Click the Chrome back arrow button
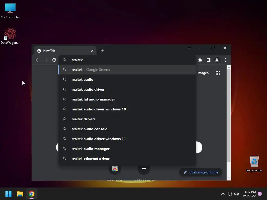This screenshot has width=267, height=200. (x=38, y=60)
